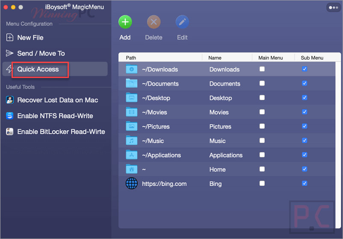This screenshot has width=343, height=239.
Task: Uncheck Sub Menu box for Bing
Action: pos(305,183)
